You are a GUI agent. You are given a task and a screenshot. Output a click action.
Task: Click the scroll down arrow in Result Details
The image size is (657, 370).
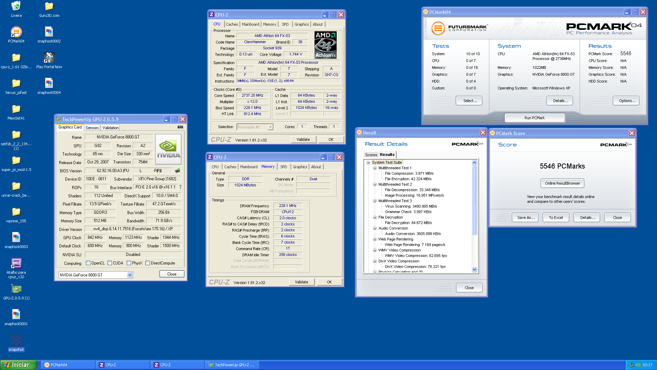[474, 270]
